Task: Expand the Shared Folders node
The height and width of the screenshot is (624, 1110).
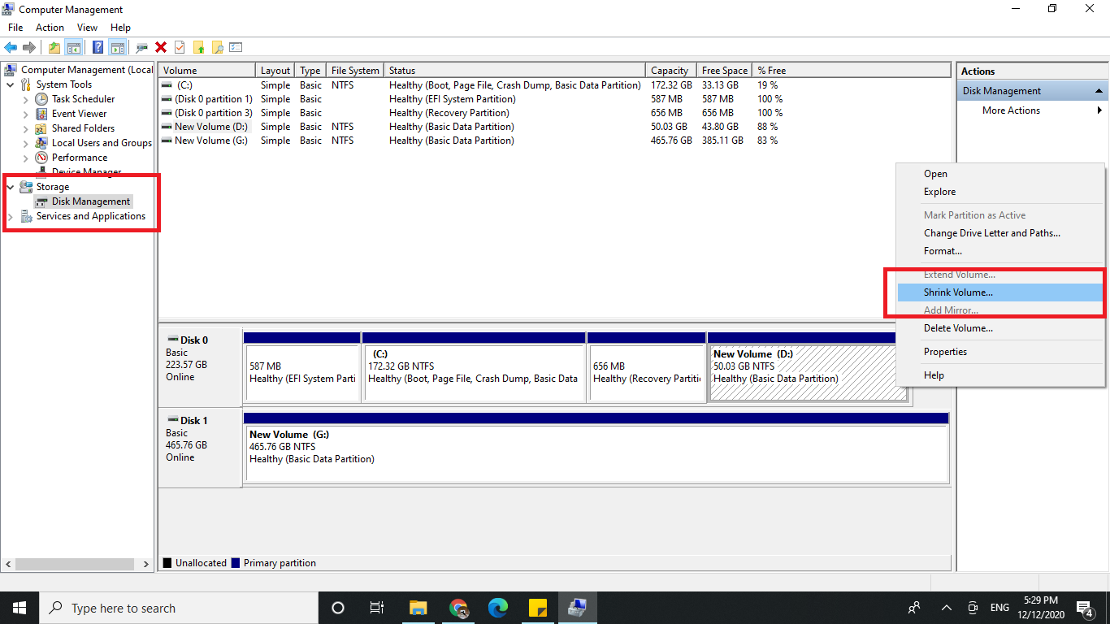Action: (25, 128)
